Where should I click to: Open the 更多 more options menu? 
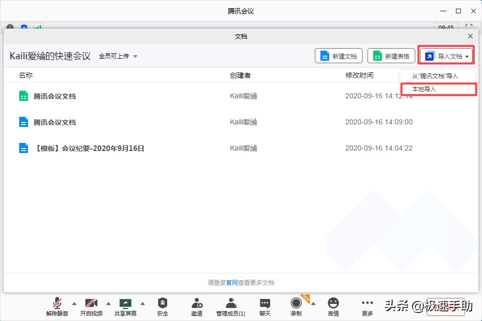coord(367,306)
